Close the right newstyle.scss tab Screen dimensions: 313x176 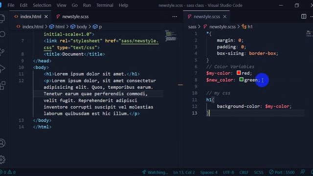coord(225,17)
